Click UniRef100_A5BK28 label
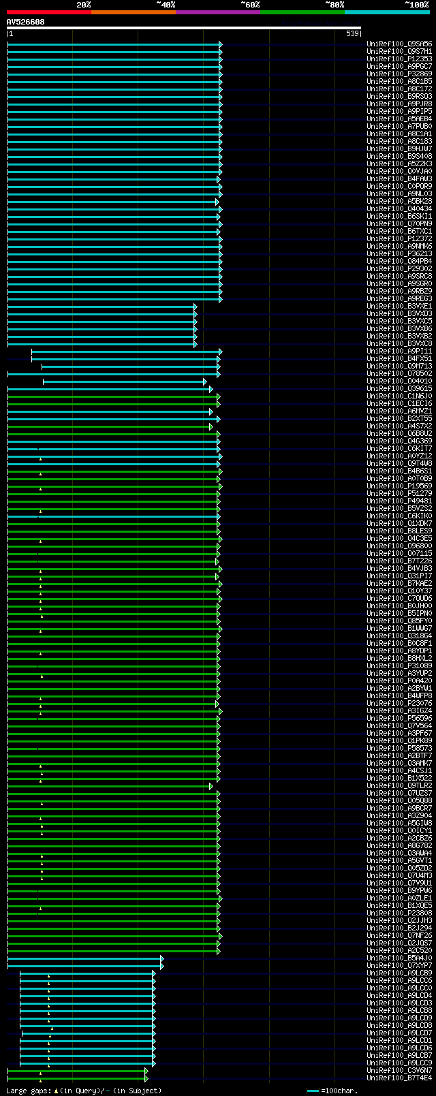Viewport: 436px width, 1096px height. 399,202
